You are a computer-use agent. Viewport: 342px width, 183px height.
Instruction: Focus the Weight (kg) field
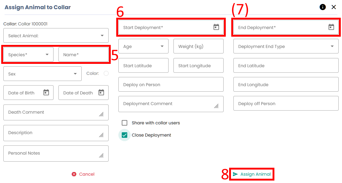pos(198,46)
